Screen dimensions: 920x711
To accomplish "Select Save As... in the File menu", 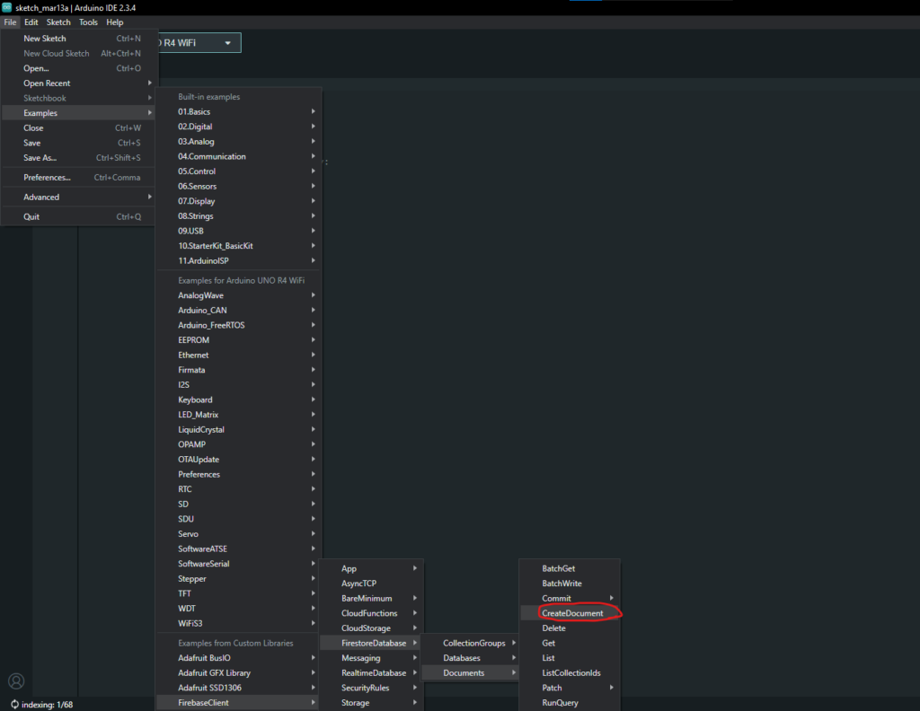I will click(79, 158).
